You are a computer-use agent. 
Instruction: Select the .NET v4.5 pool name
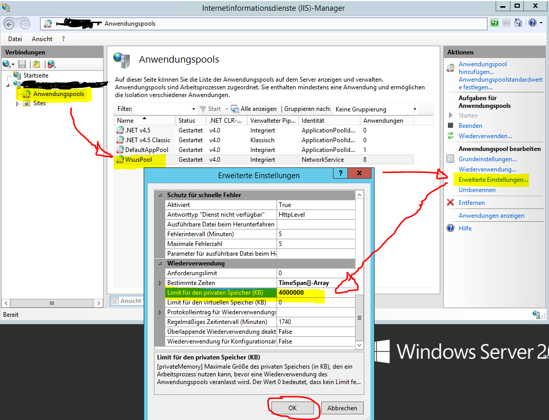click(x=138, y=130)
